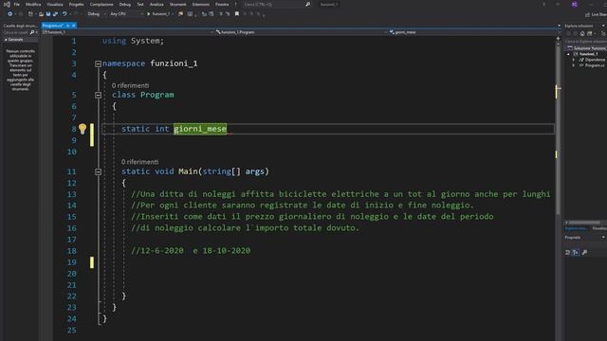The width and height of the screenshot is (607, 341).
Task: Collapse the Main method block
Action: point(98,171)
